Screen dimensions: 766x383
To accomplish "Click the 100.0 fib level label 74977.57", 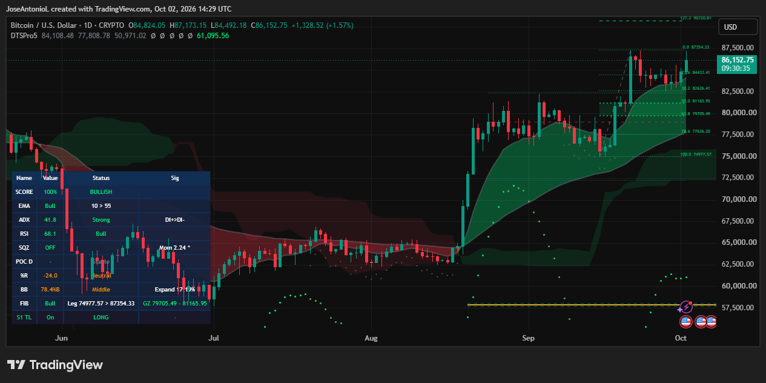I will 696,155.
